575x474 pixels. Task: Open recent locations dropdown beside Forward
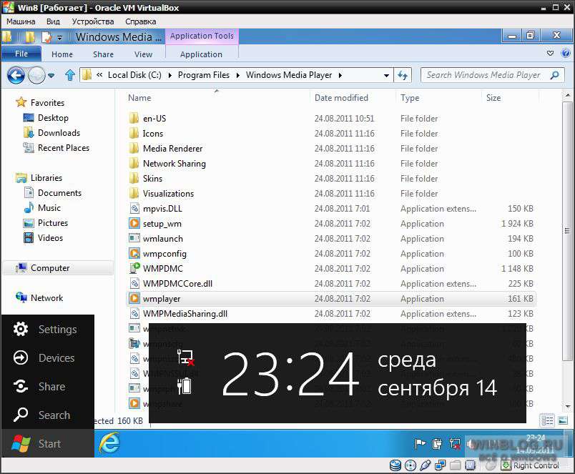click(51, 76)
